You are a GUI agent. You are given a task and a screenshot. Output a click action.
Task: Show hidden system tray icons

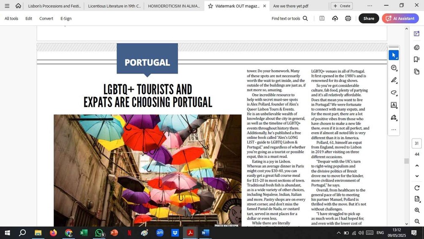tap(338, 233)
